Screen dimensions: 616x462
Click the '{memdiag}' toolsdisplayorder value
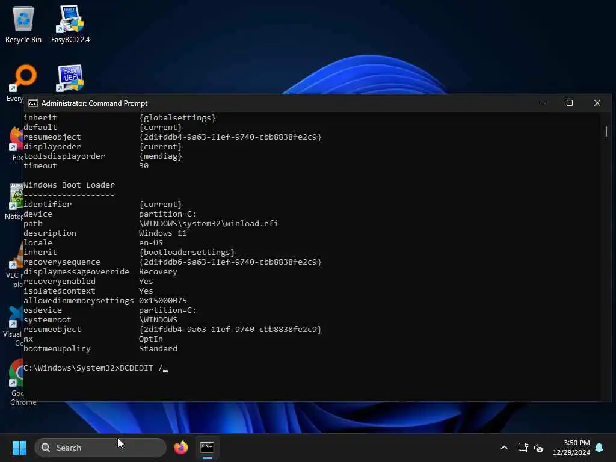point(160,156)
